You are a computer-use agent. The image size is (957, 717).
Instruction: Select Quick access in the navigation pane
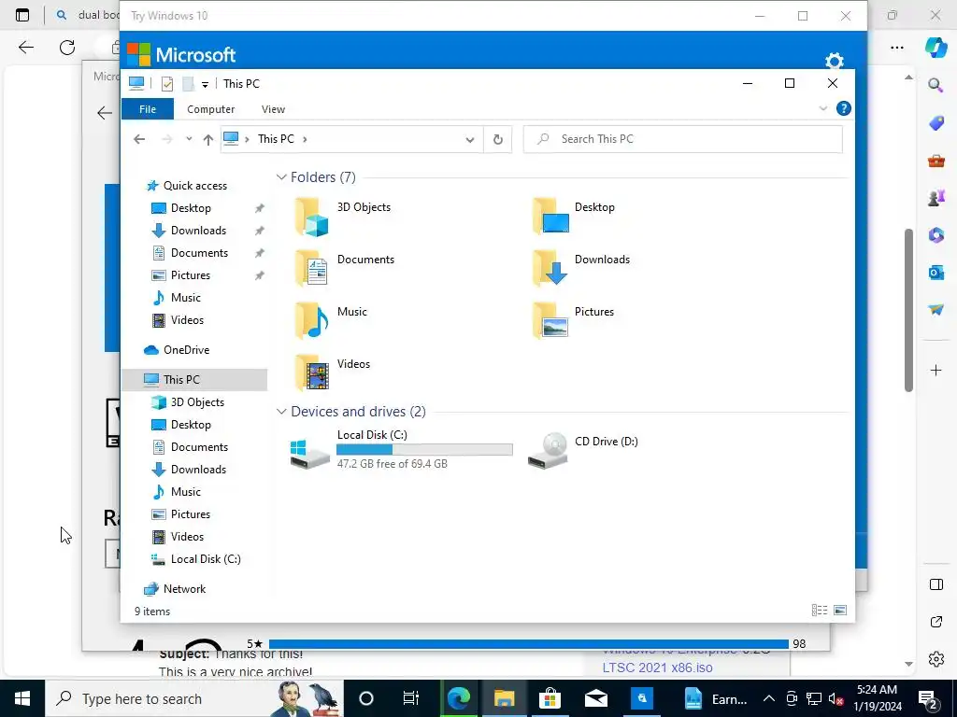(194, 186)
